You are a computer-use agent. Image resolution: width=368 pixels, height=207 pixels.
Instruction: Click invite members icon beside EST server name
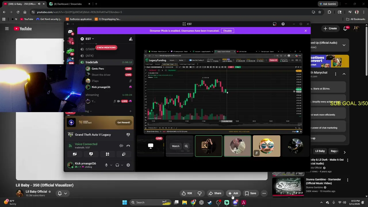pyautogui.click(x=131, y=39)
